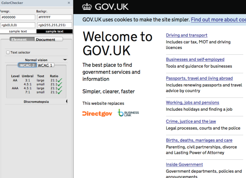This screenshot has width=246, height=178.
Task: Click the 'Umbral' column header
Action: (28, 76)
